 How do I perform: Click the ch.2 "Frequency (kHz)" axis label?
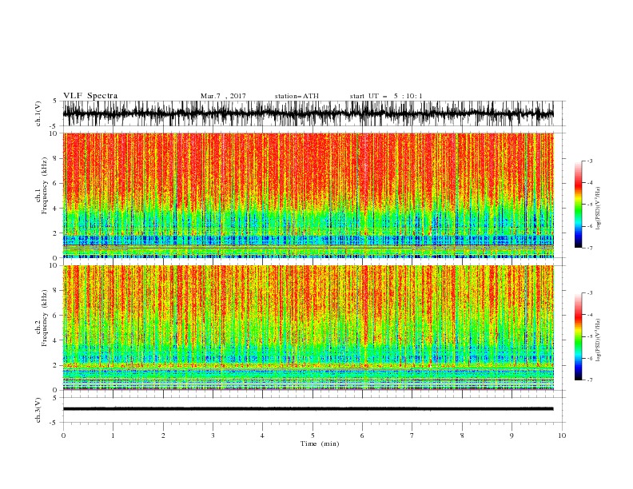[45, 318]
